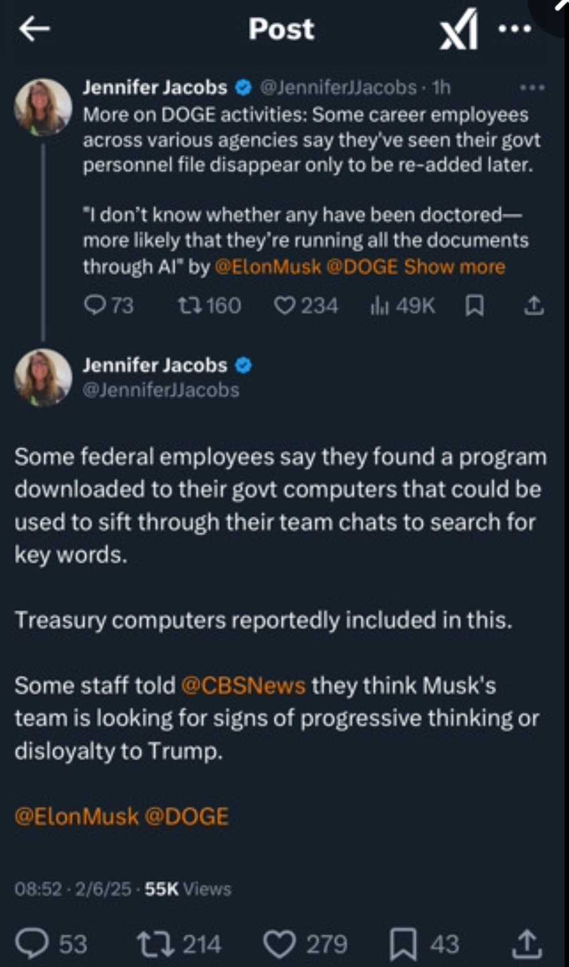The width and height of the screenshot is (569, 967).
Task: Open the @ElonMusk mention in main post
Action: [x=76, y=817]
